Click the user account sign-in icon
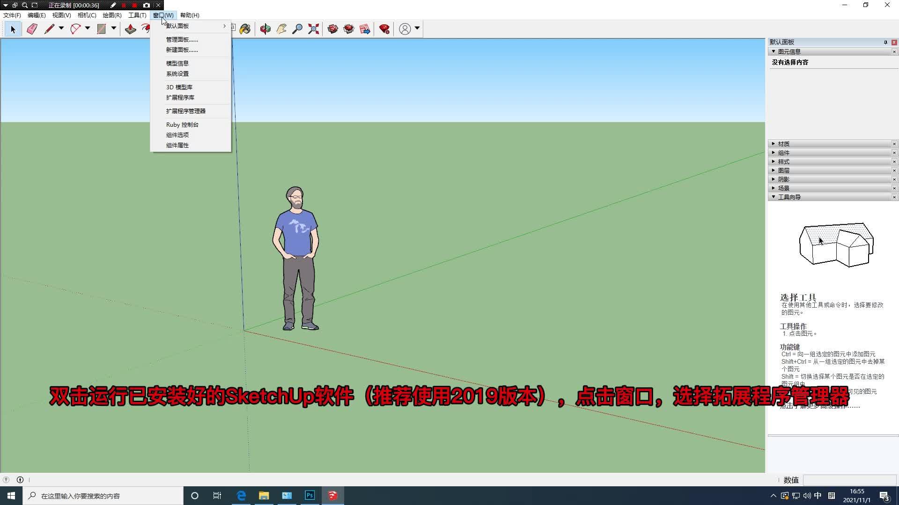The width and height of the screenshot is (899, 505). coord(405,29)
